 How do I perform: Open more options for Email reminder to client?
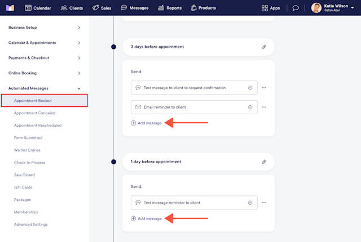click(264, 107)
